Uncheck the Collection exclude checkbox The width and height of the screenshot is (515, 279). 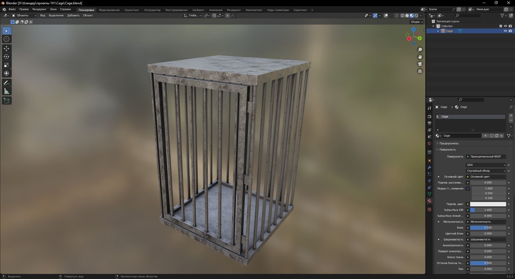501,26
